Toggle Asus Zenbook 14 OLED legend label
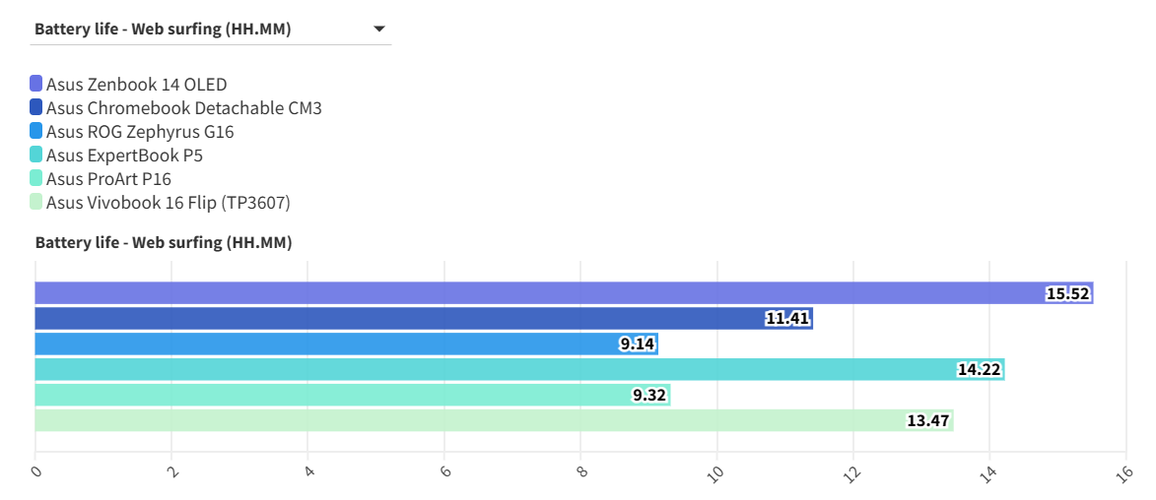The width and height of the screenshot is (1156, 500). pos(136,85)
